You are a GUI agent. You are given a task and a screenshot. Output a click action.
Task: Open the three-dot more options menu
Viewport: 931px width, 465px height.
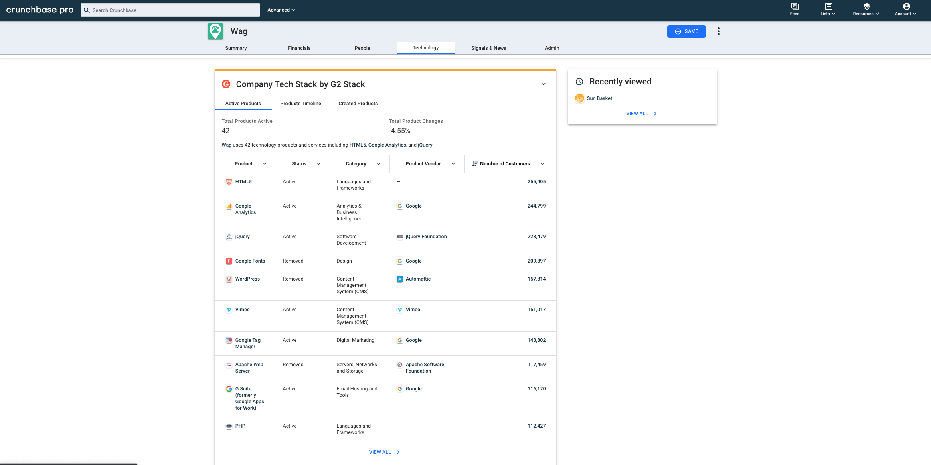(x=719, y=31)
